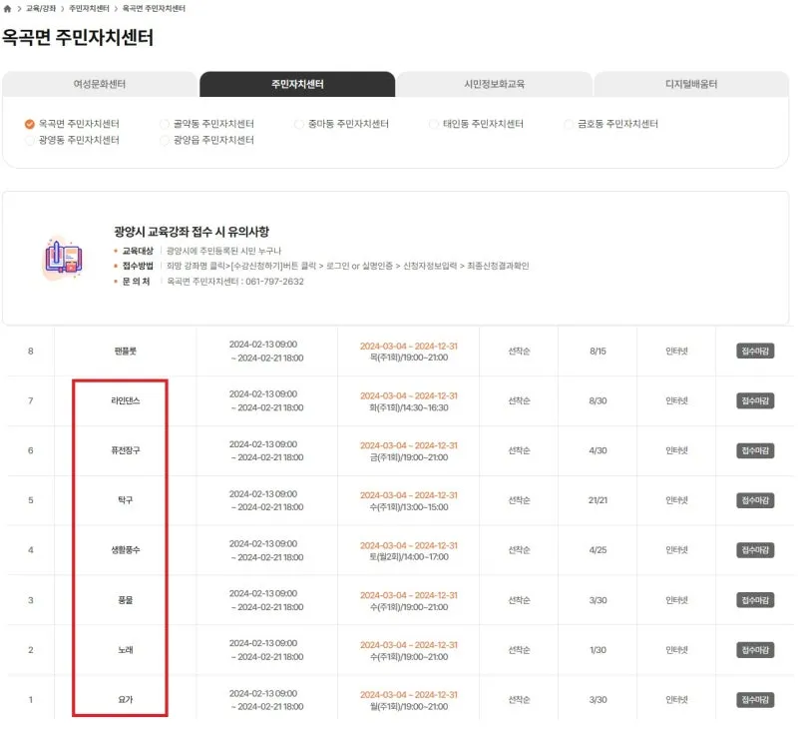Click the 접수마감 button for 탁구
The height and width of the screenshot is (732, 798).
tap(755, 500)
